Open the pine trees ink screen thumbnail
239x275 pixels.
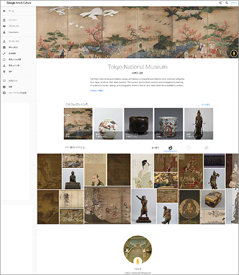click(71, 199)
